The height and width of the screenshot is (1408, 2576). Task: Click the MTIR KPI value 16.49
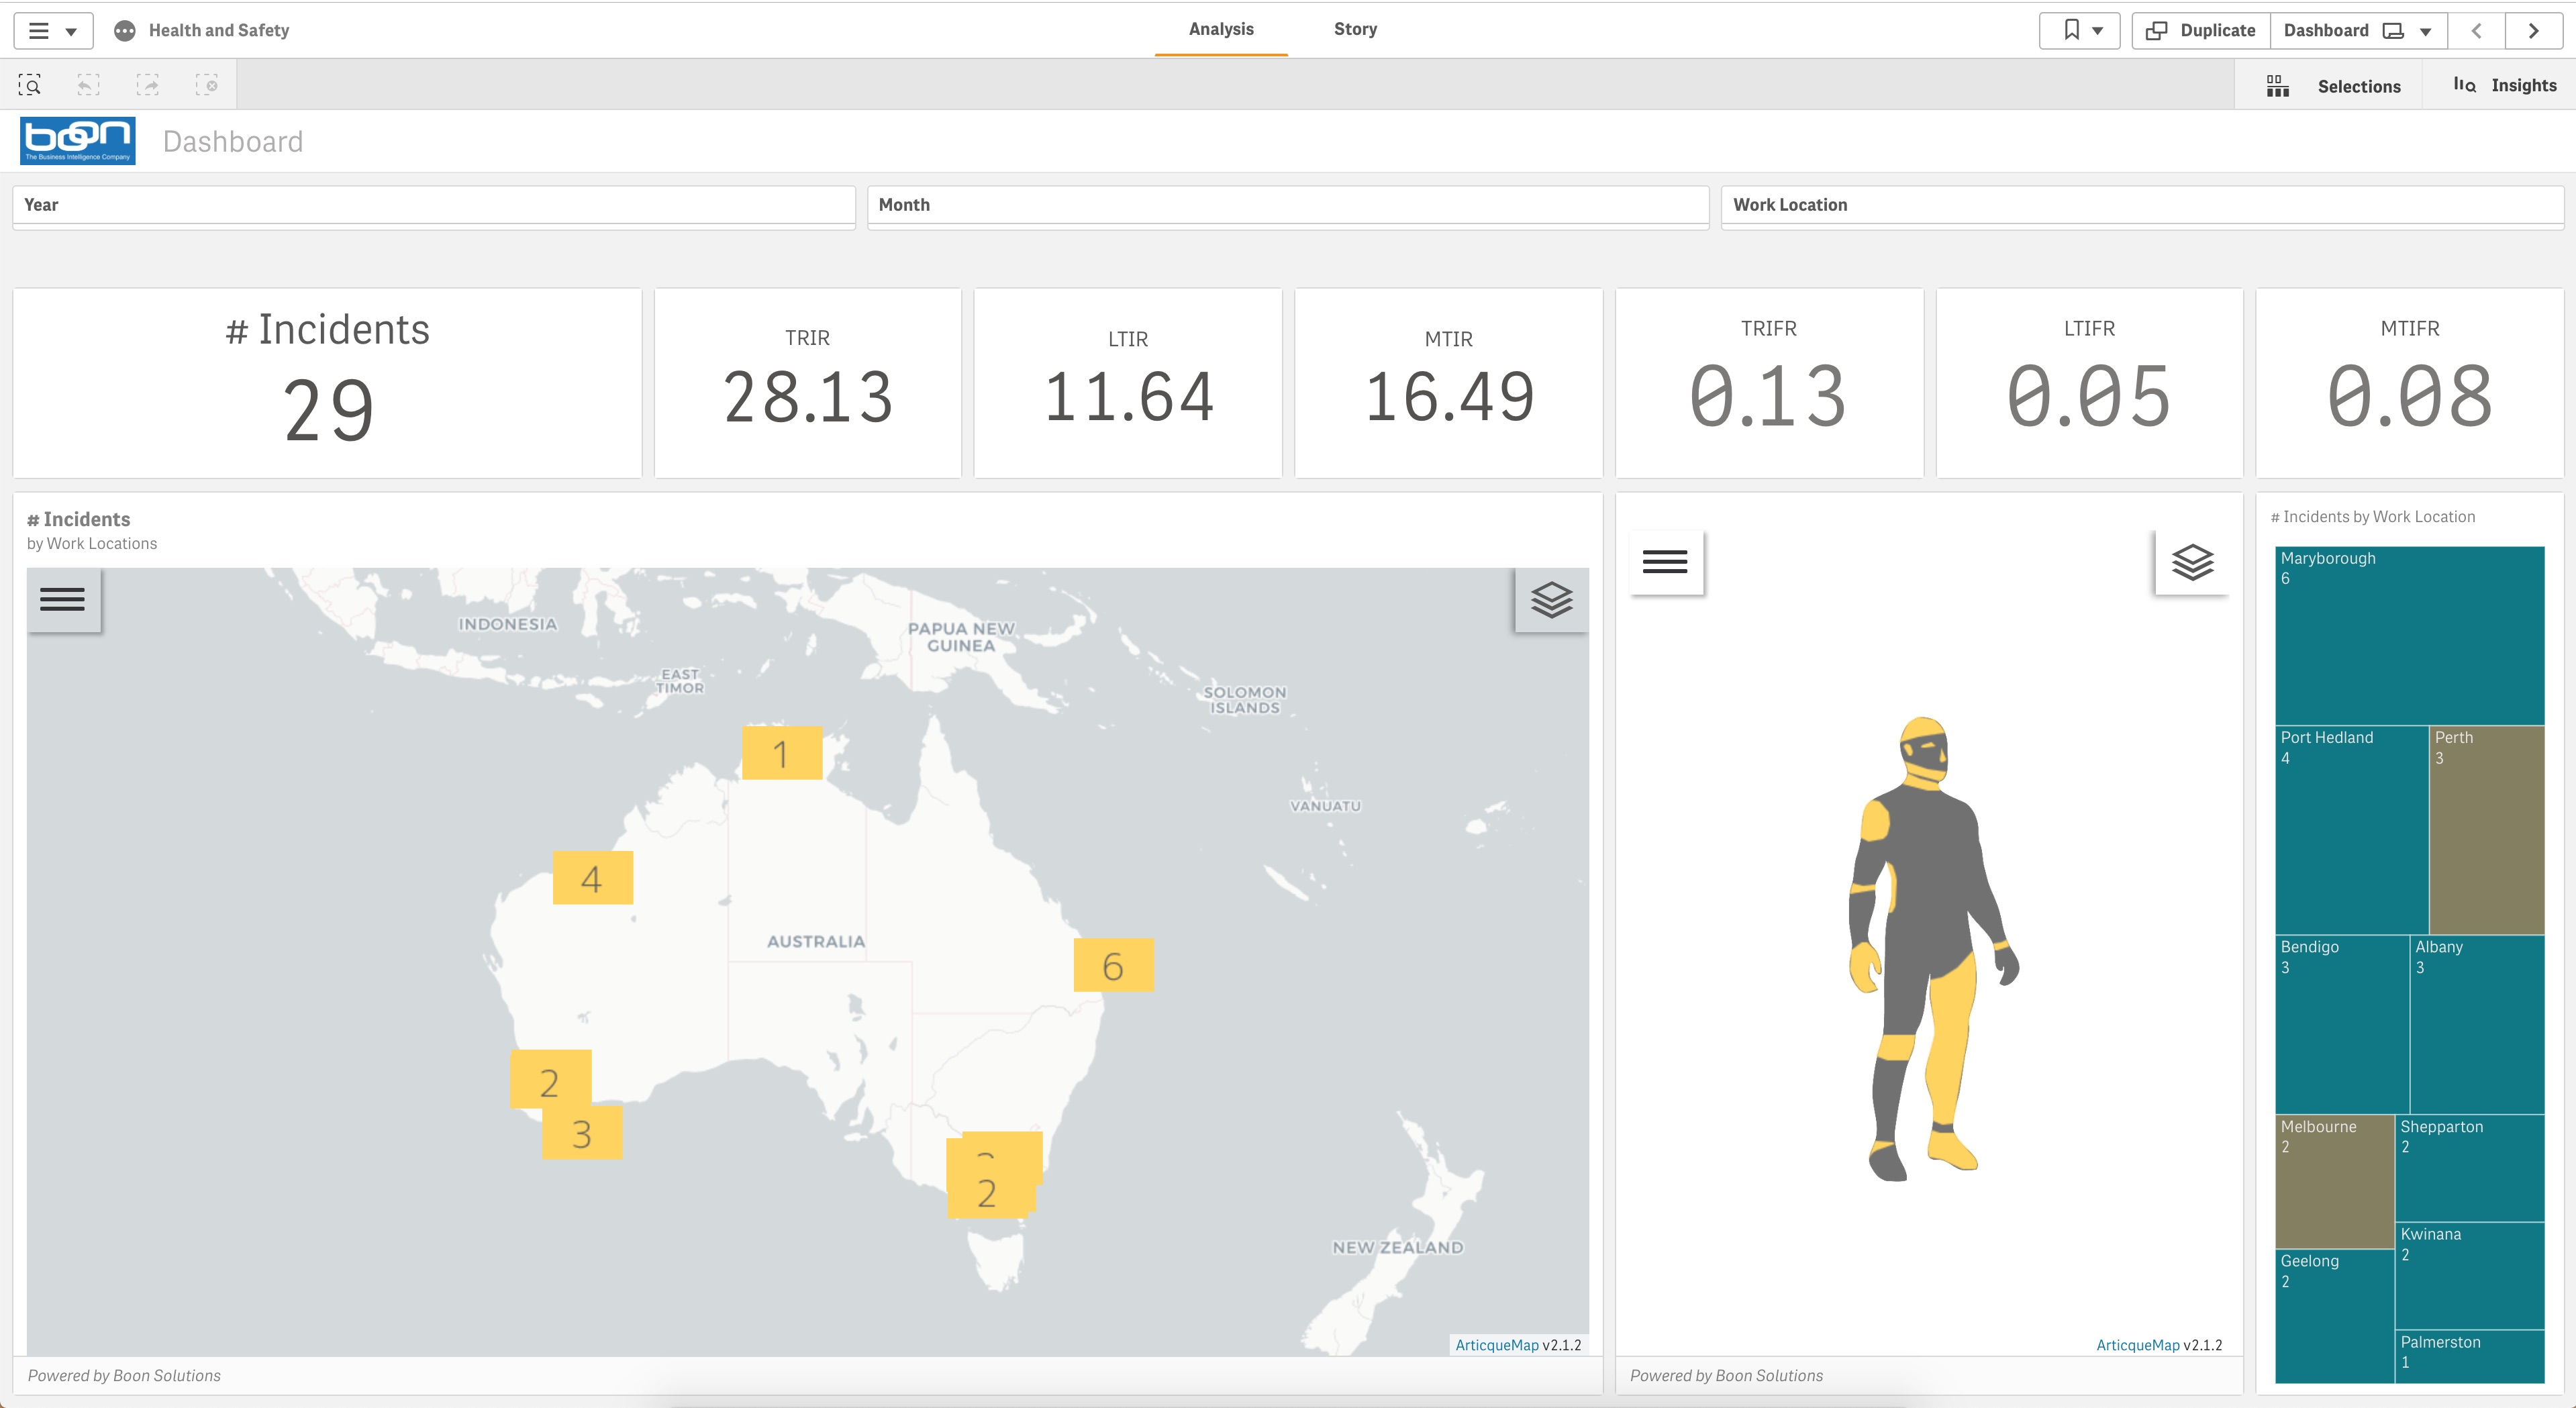tap(1449, 398)
